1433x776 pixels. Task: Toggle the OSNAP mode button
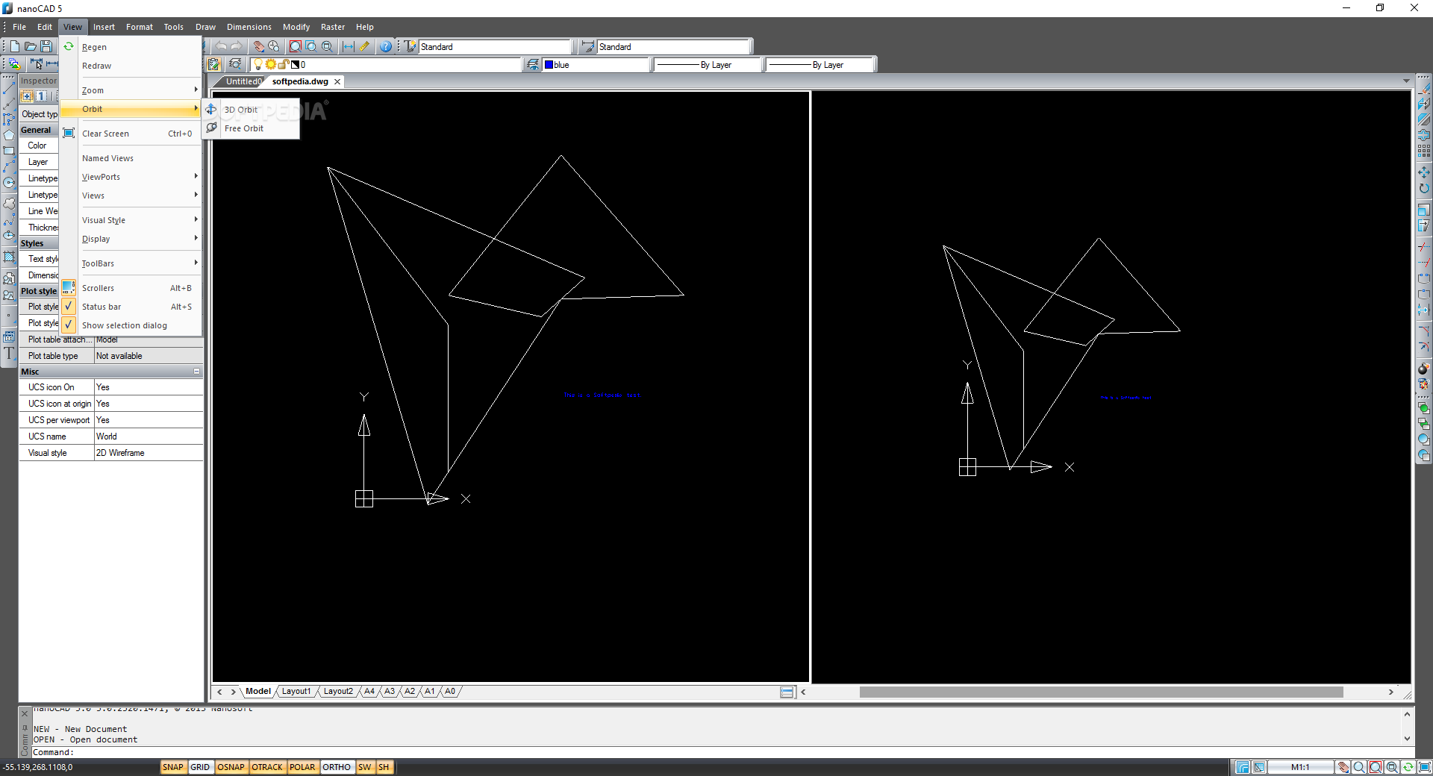pyautogui.click(x=231, y=767)
